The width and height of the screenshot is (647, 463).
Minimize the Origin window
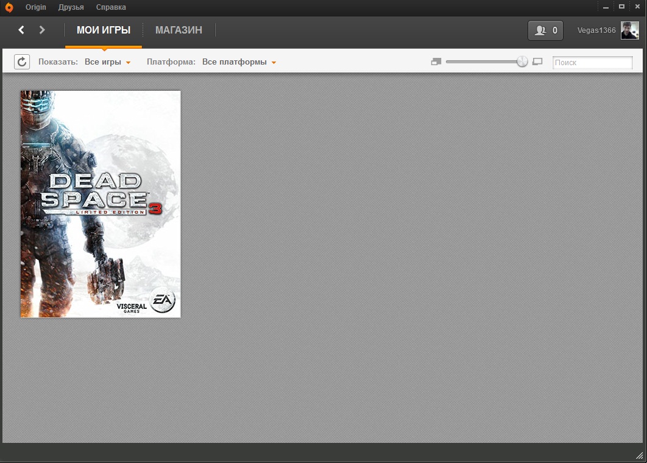pyautogui.click(x=606, y=7)
